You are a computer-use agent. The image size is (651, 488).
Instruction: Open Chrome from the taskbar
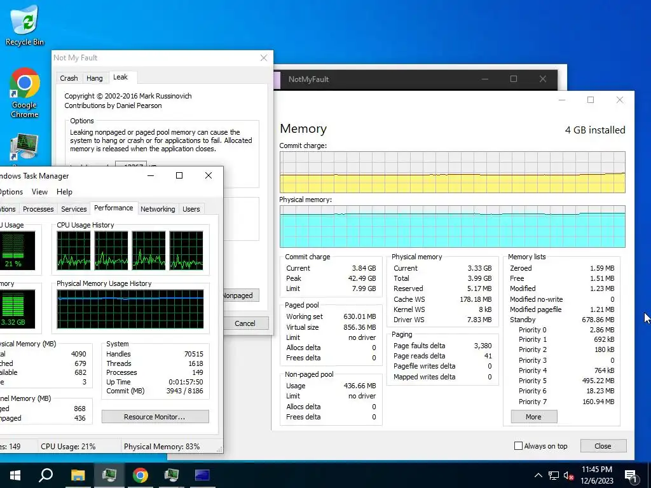140,475
